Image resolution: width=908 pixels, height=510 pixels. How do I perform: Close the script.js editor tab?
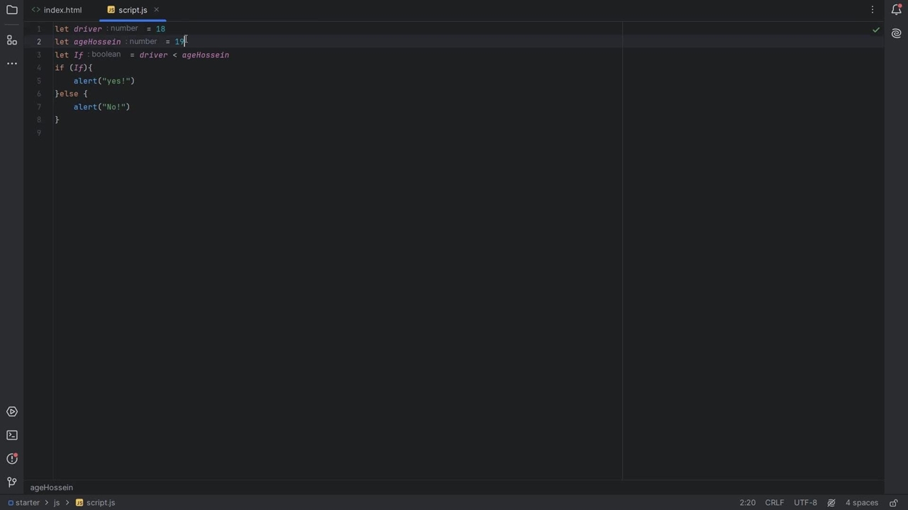point(156,10)
